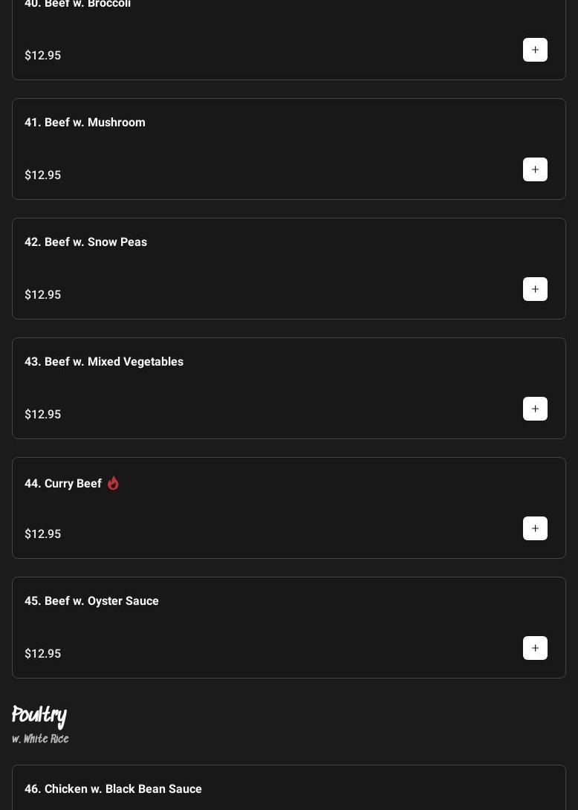
Task: Add Beef w. Broccoli to cart
Action: coord(535,50)
